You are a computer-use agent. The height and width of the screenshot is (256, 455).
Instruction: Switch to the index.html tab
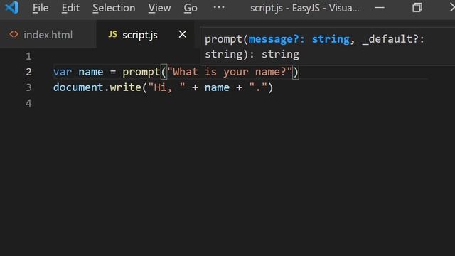click(x=48, y=35)
